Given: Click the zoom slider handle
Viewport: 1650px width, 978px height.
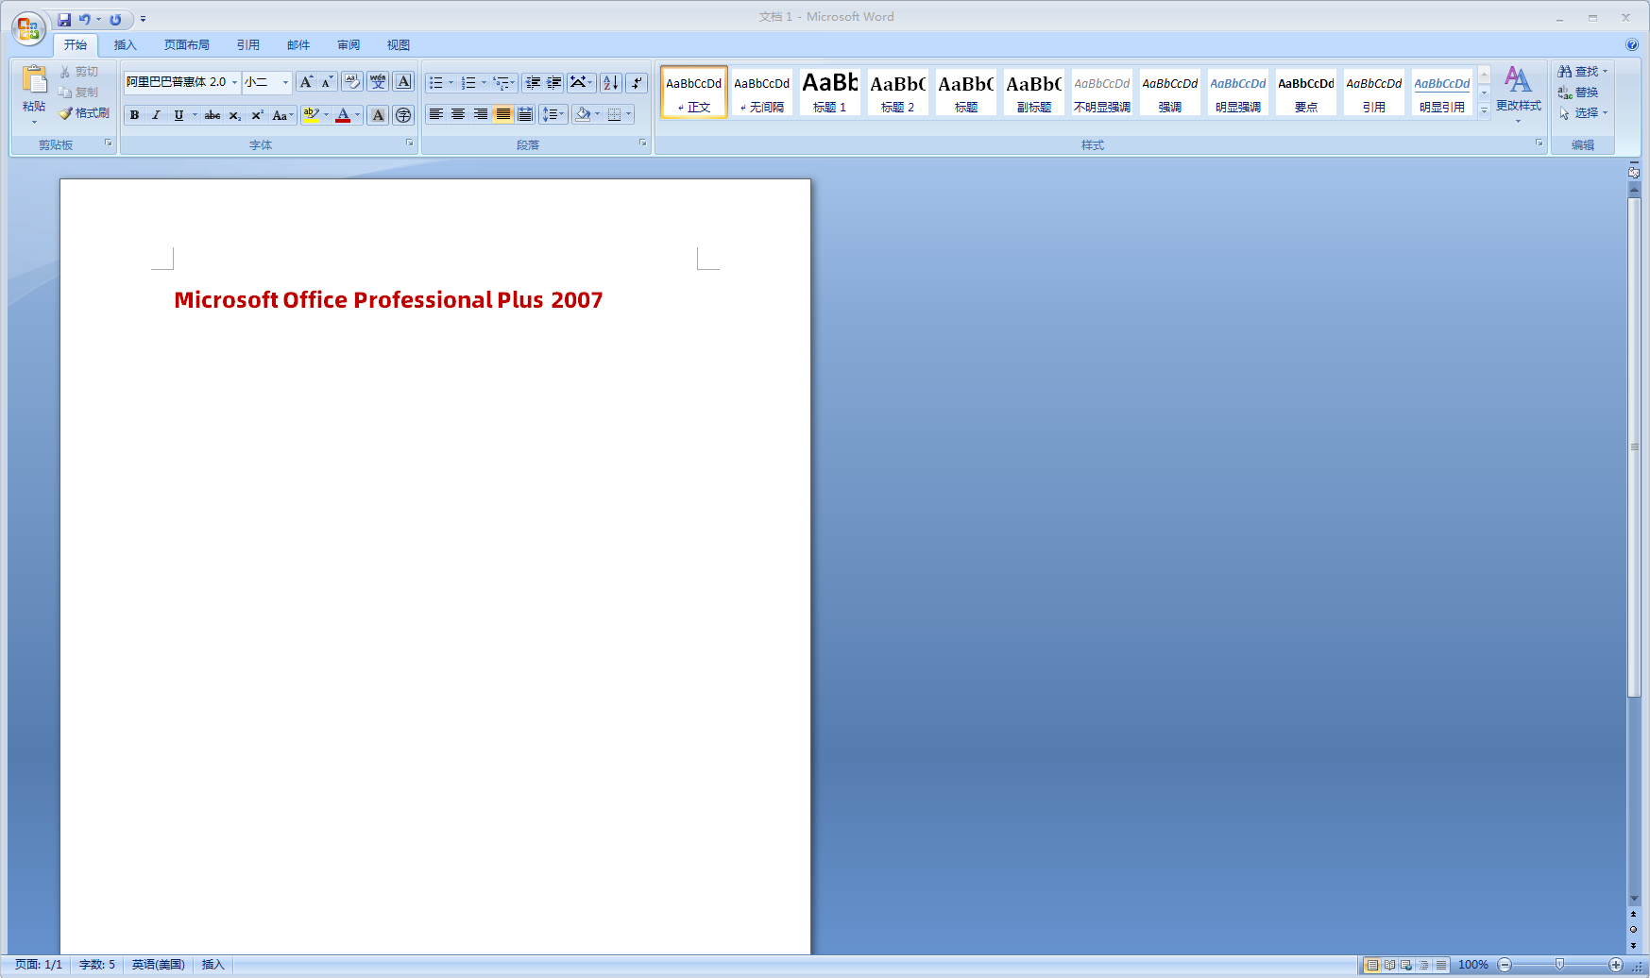Looking at the screenshot, I should 1559,964.
